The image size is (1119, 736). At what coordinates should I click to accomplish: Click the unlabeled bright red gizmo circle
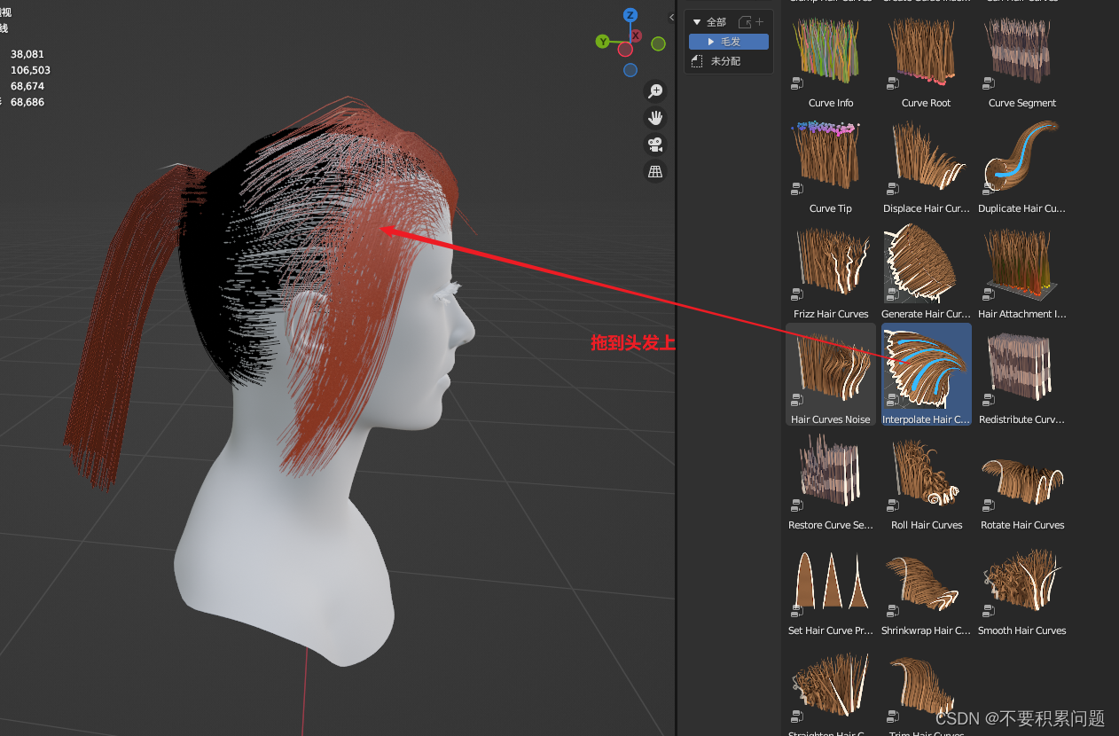pyautogui.click(x=625, y=49)
